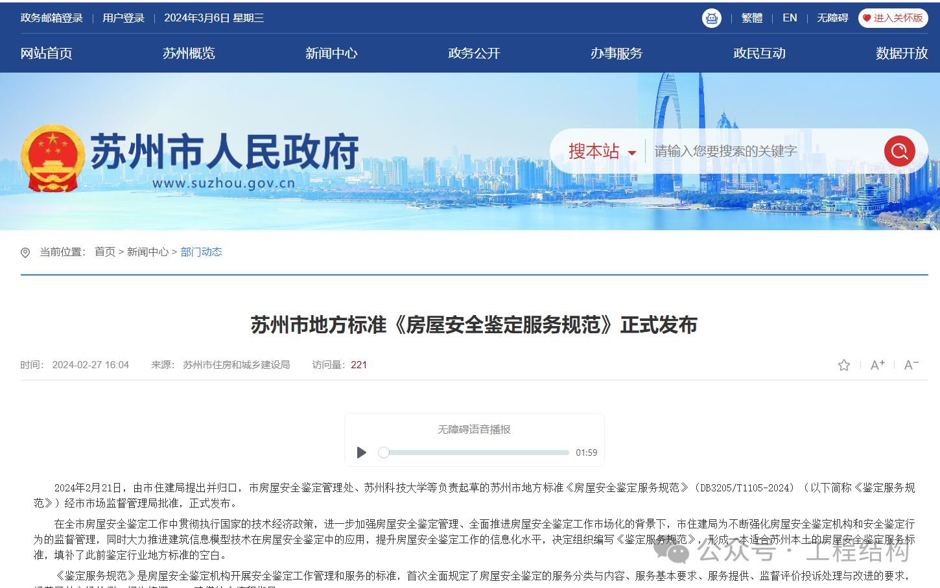The image size is (940, 588).
Task: Click the Suzhou government emblem logo
Action: pos(53,158)
